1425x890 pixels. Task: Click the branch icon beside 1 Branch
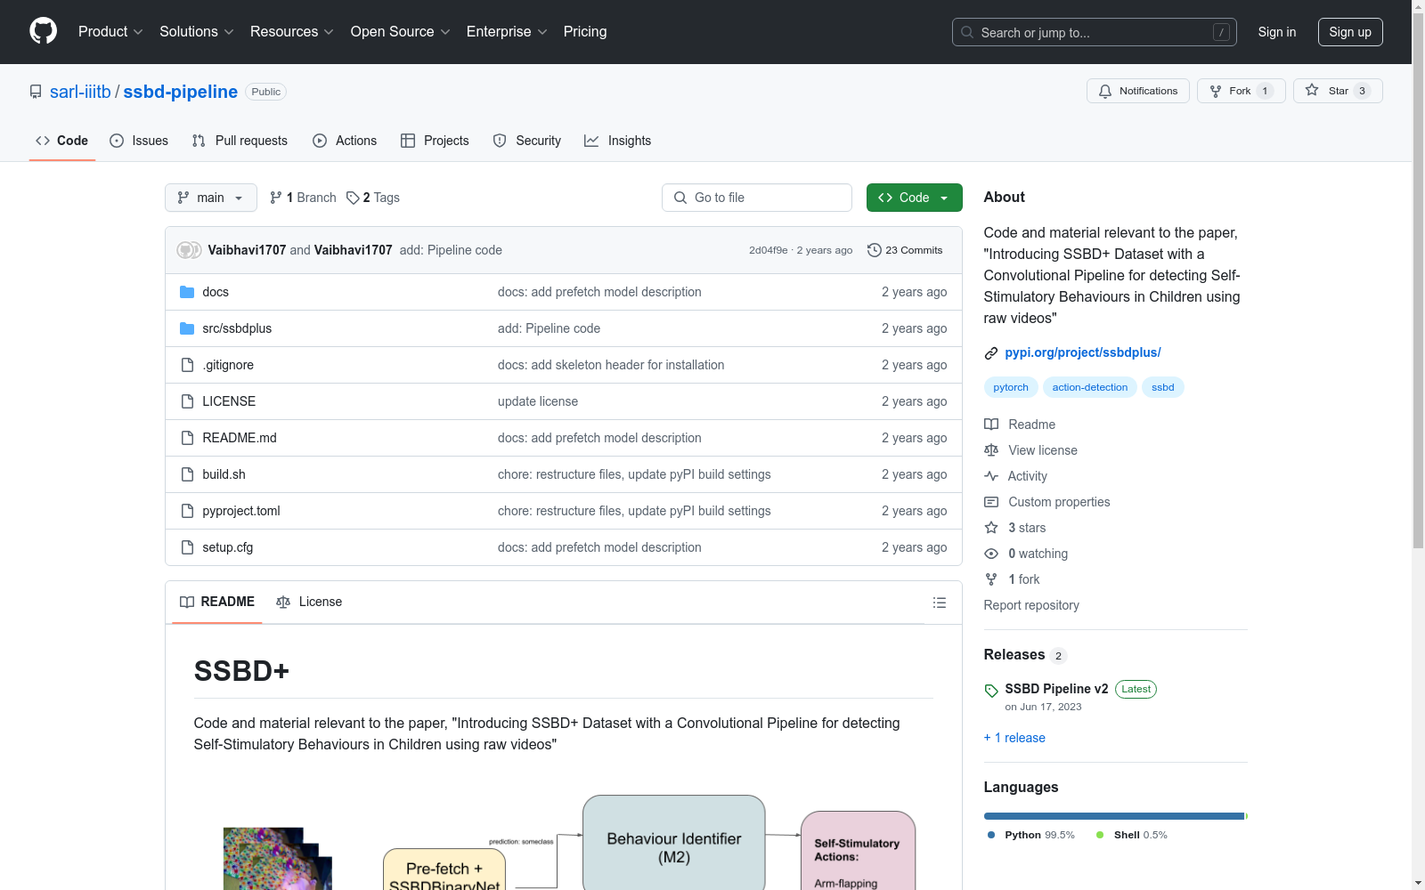click(x=276, y=198)
